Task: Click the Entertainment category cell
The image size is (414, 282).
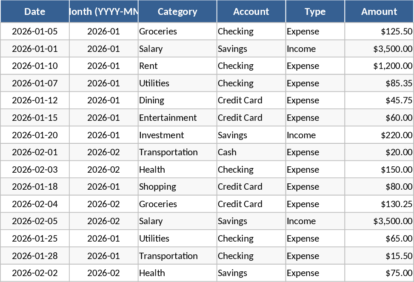Action: point(177,118)
